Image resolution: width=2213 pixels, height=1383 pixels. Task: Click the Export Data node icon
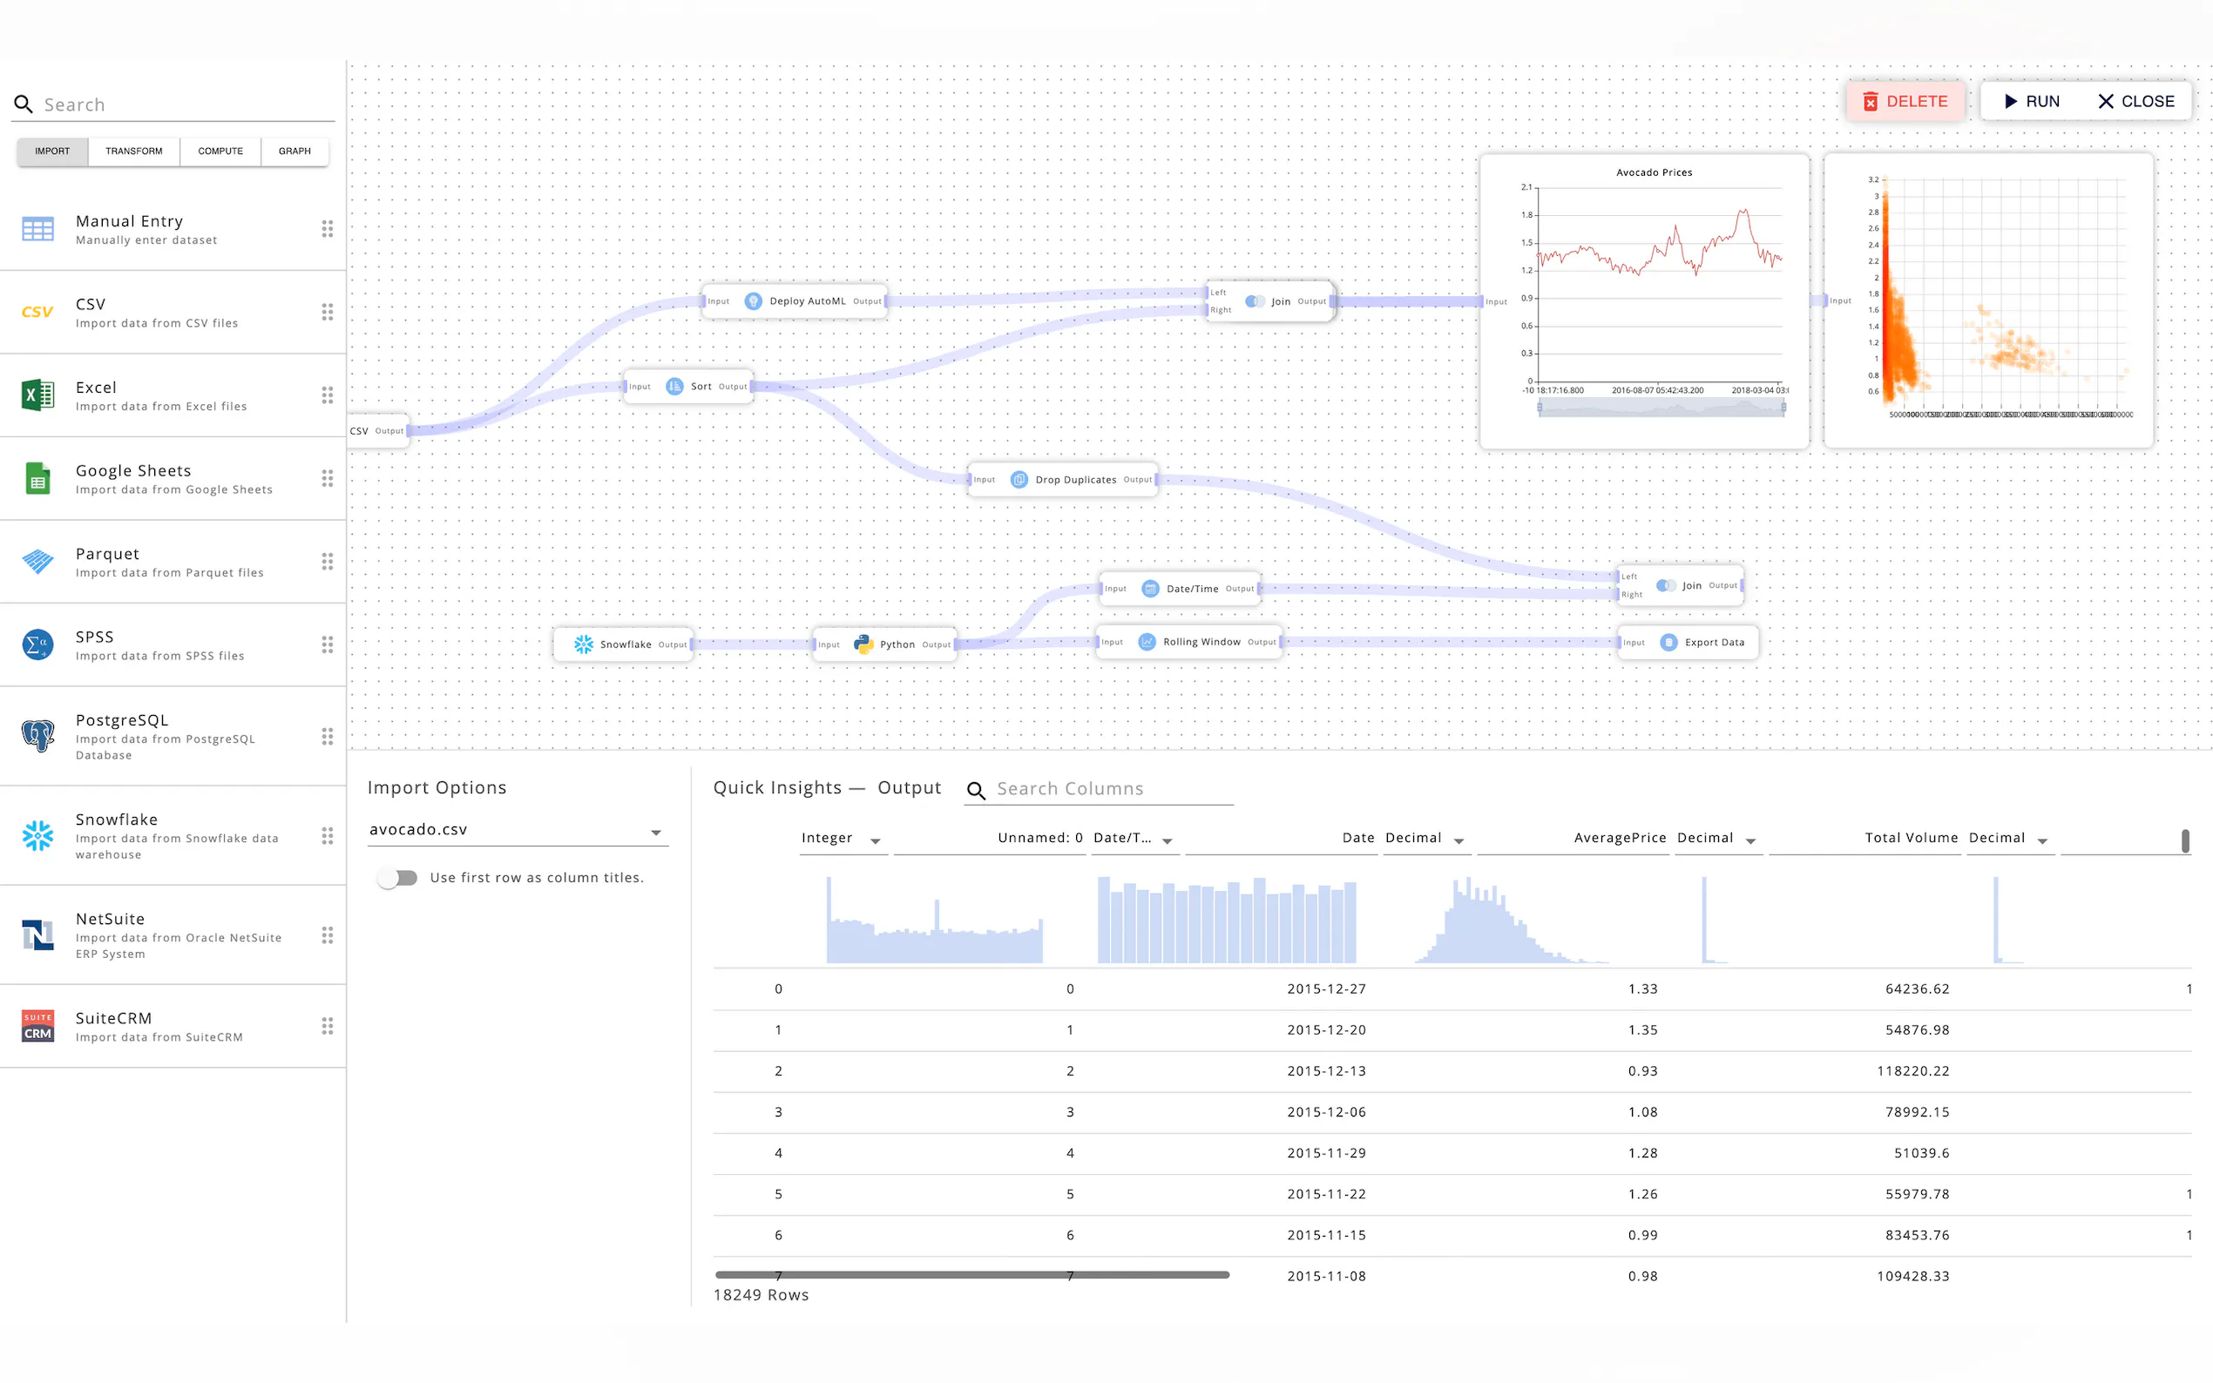pos(1668,642)
